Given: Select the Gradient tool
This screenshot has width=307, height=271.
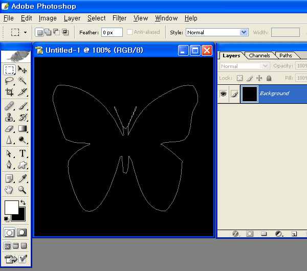Looking at the screenshot, I should 22,128.
